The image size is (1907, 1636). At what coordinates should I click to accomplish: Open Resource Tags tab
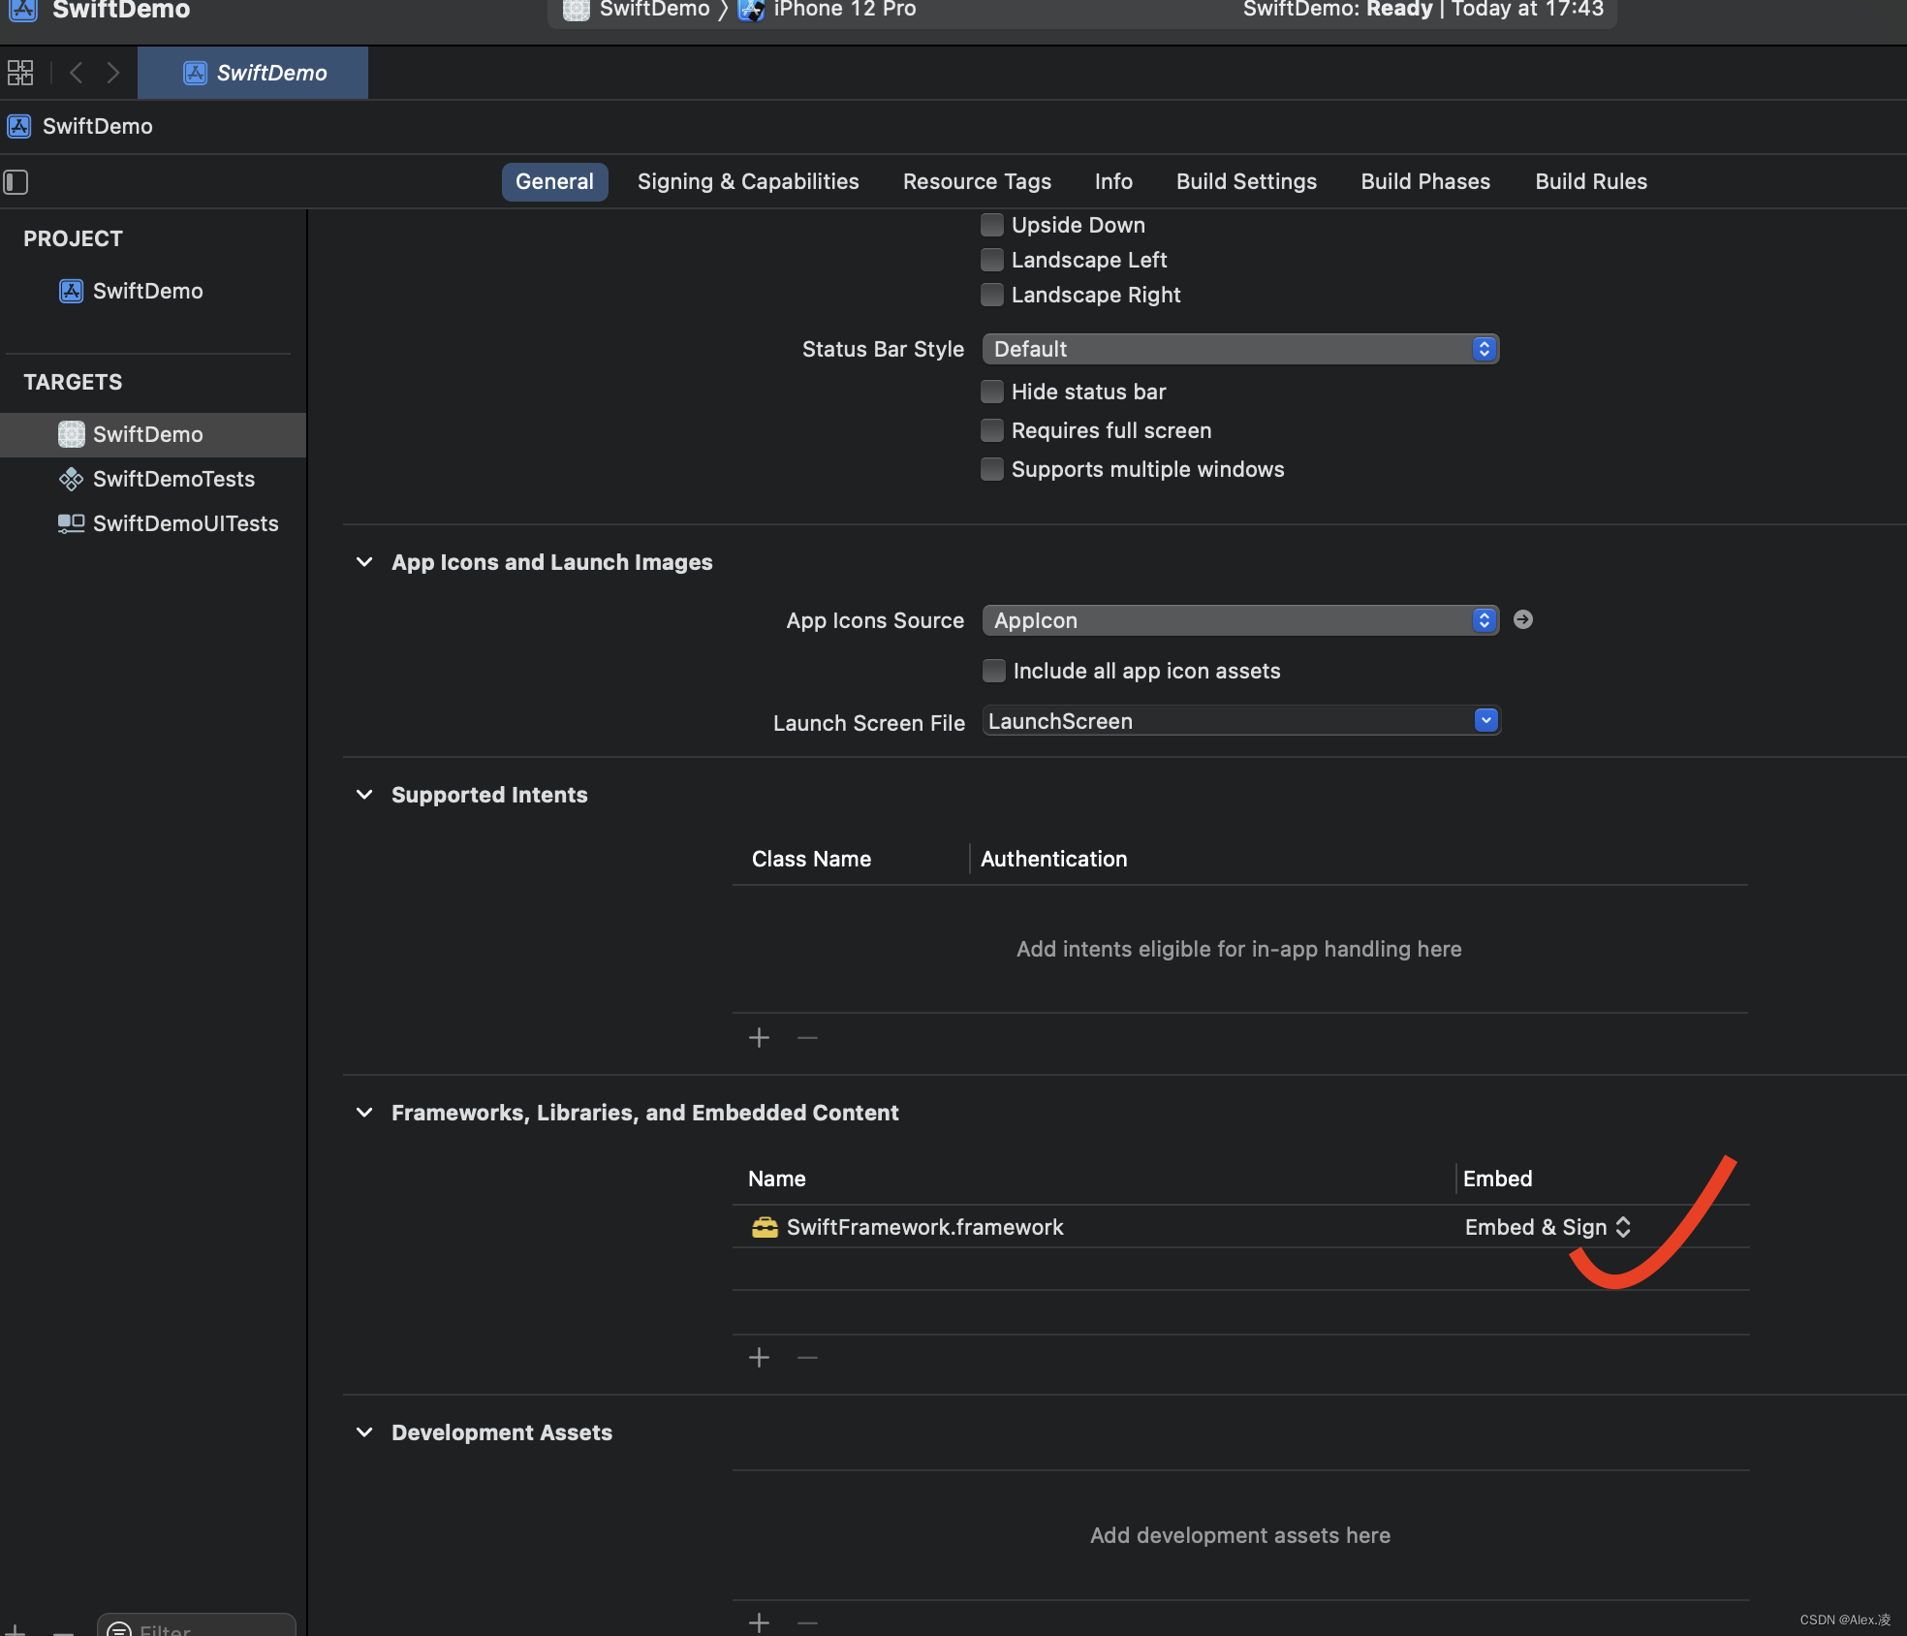(977, 182)
